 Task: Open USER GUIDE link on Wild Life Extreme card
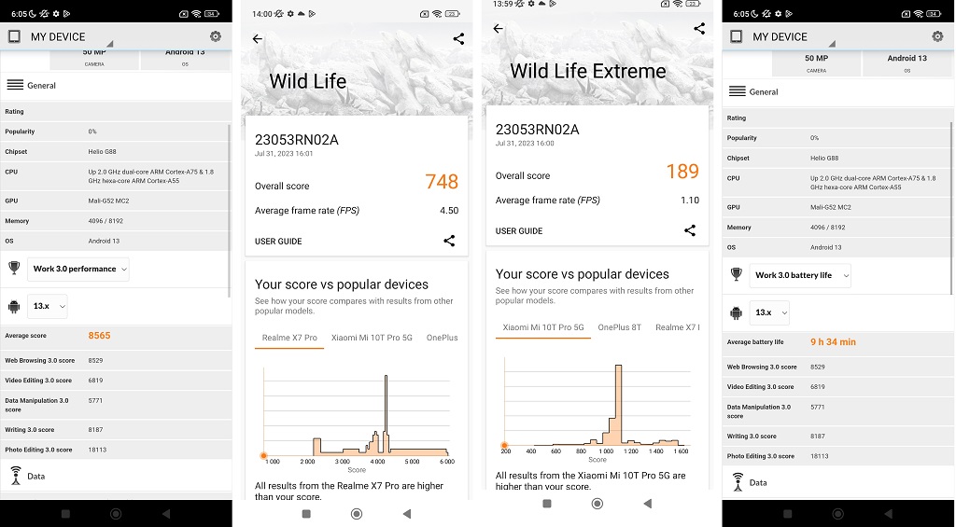(x=519, y=231)
